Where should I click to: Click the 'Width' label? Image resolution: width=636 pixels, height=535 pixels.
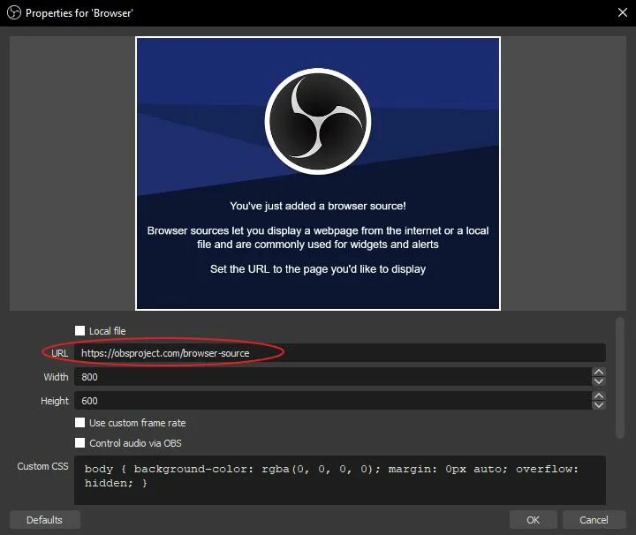pos(56,377)
